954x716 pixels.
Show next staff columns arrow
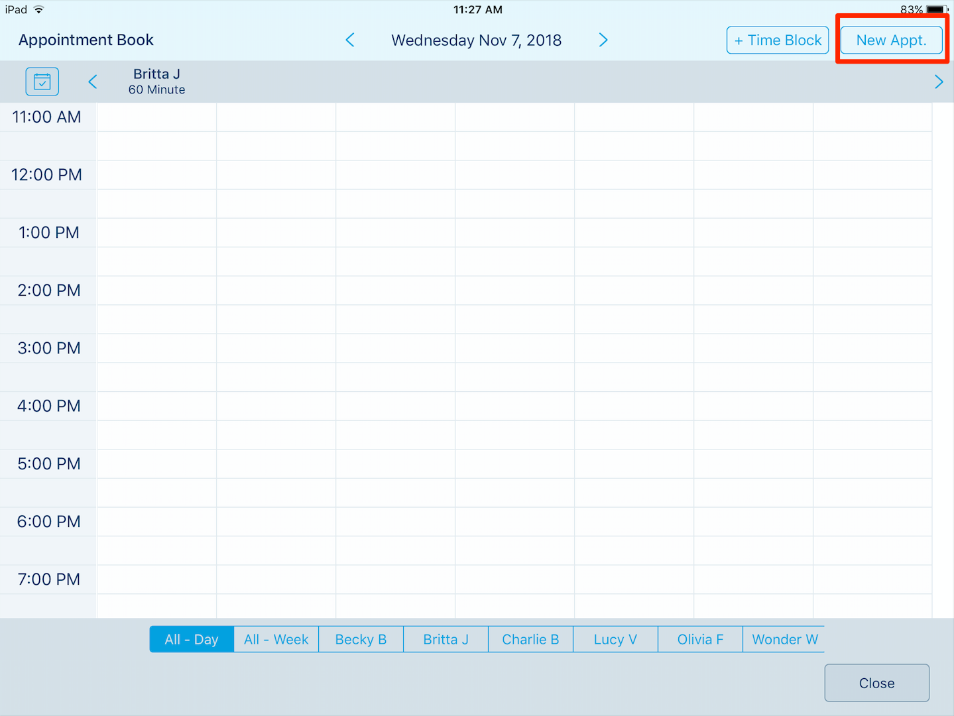pyautogui.click(x=938, y=82)
